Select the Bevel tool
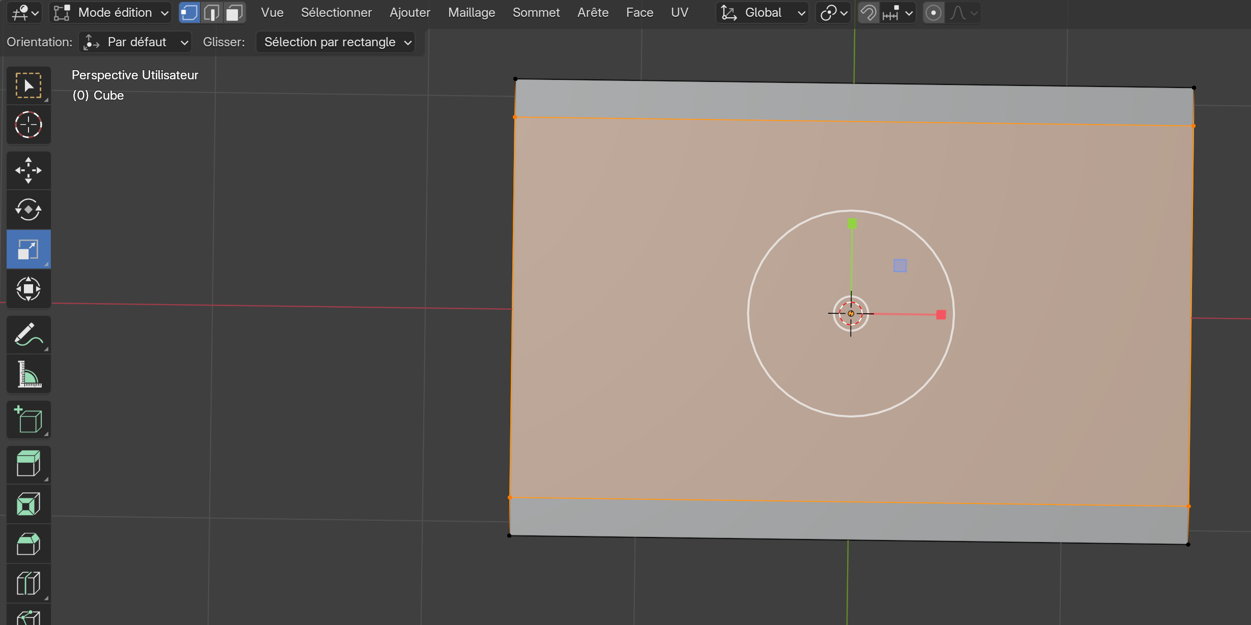 [28, 544]
